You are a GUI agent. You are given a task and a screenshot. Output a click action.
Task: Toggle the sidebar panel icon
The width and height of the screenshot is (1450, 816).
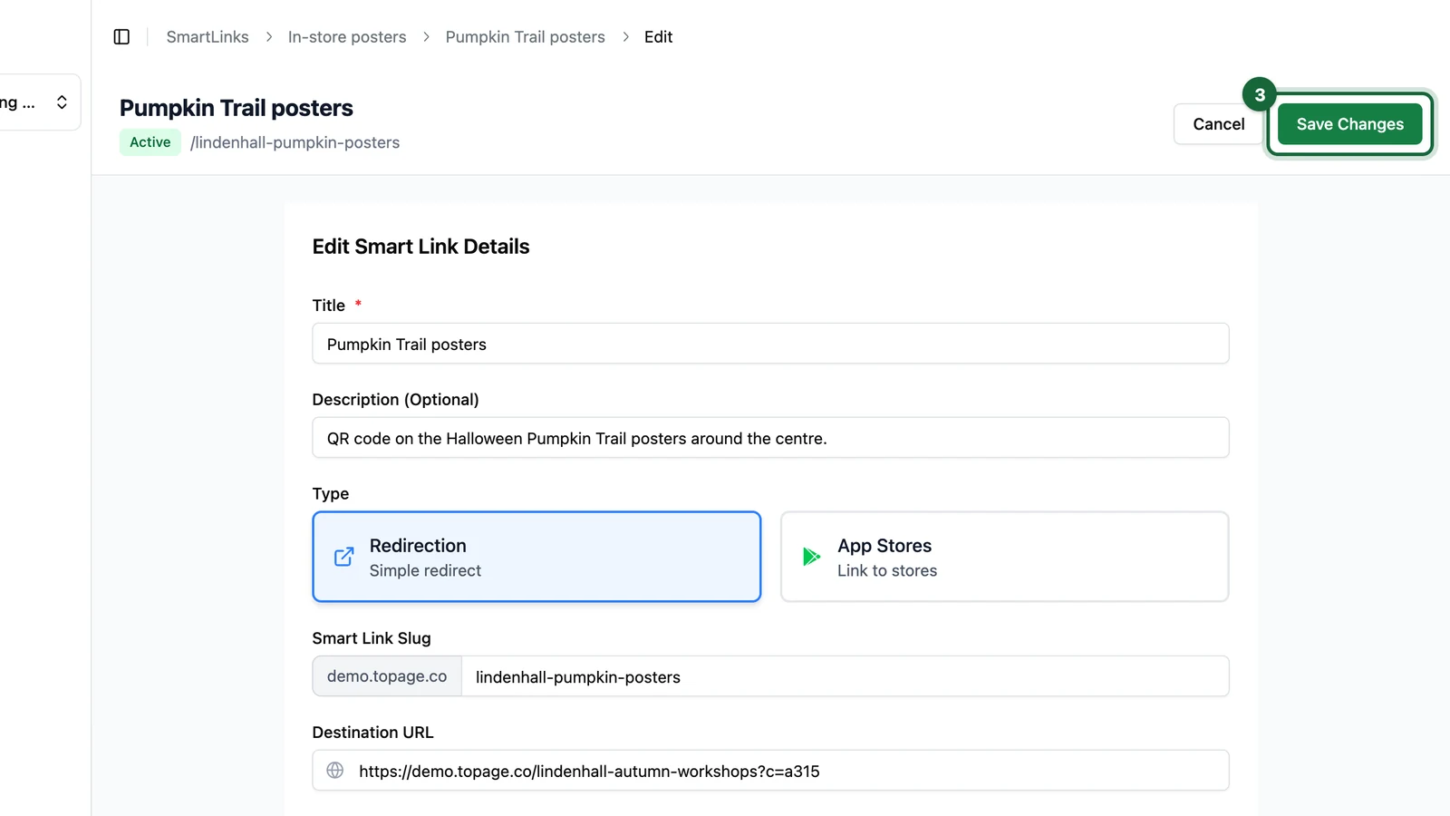tap(121, 37)
